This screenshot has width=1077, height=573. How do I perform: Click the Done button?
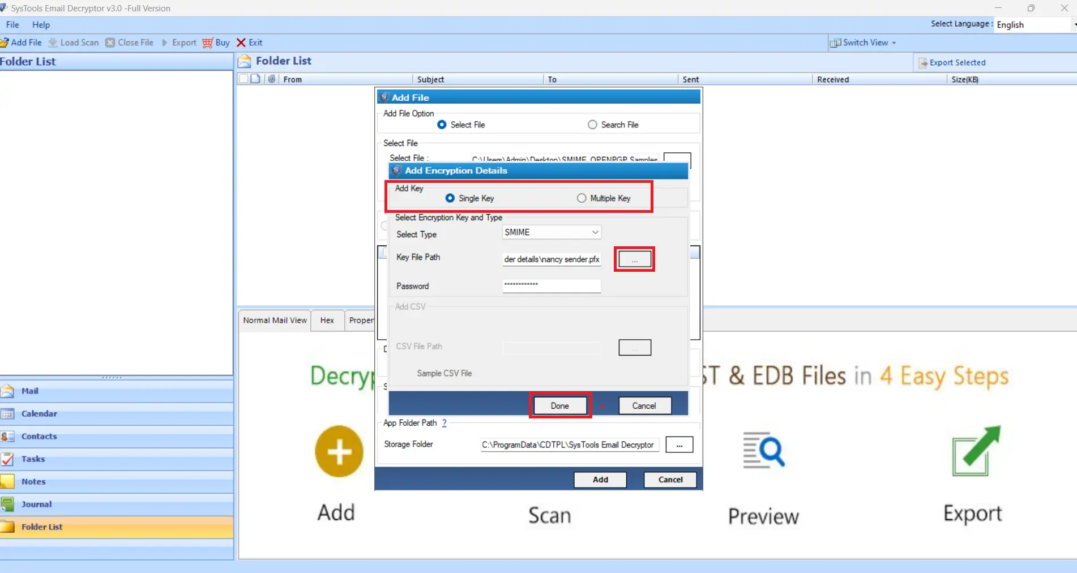[x=559, y=405]
